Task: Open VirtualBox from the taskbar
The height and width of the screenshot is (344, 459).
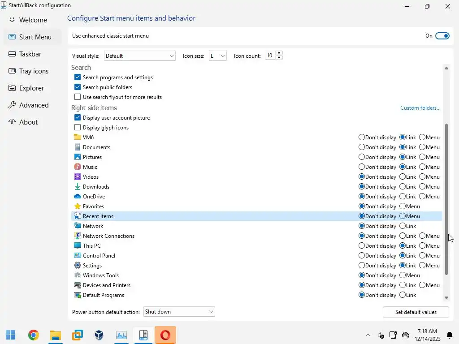Action: coord(99,335)
